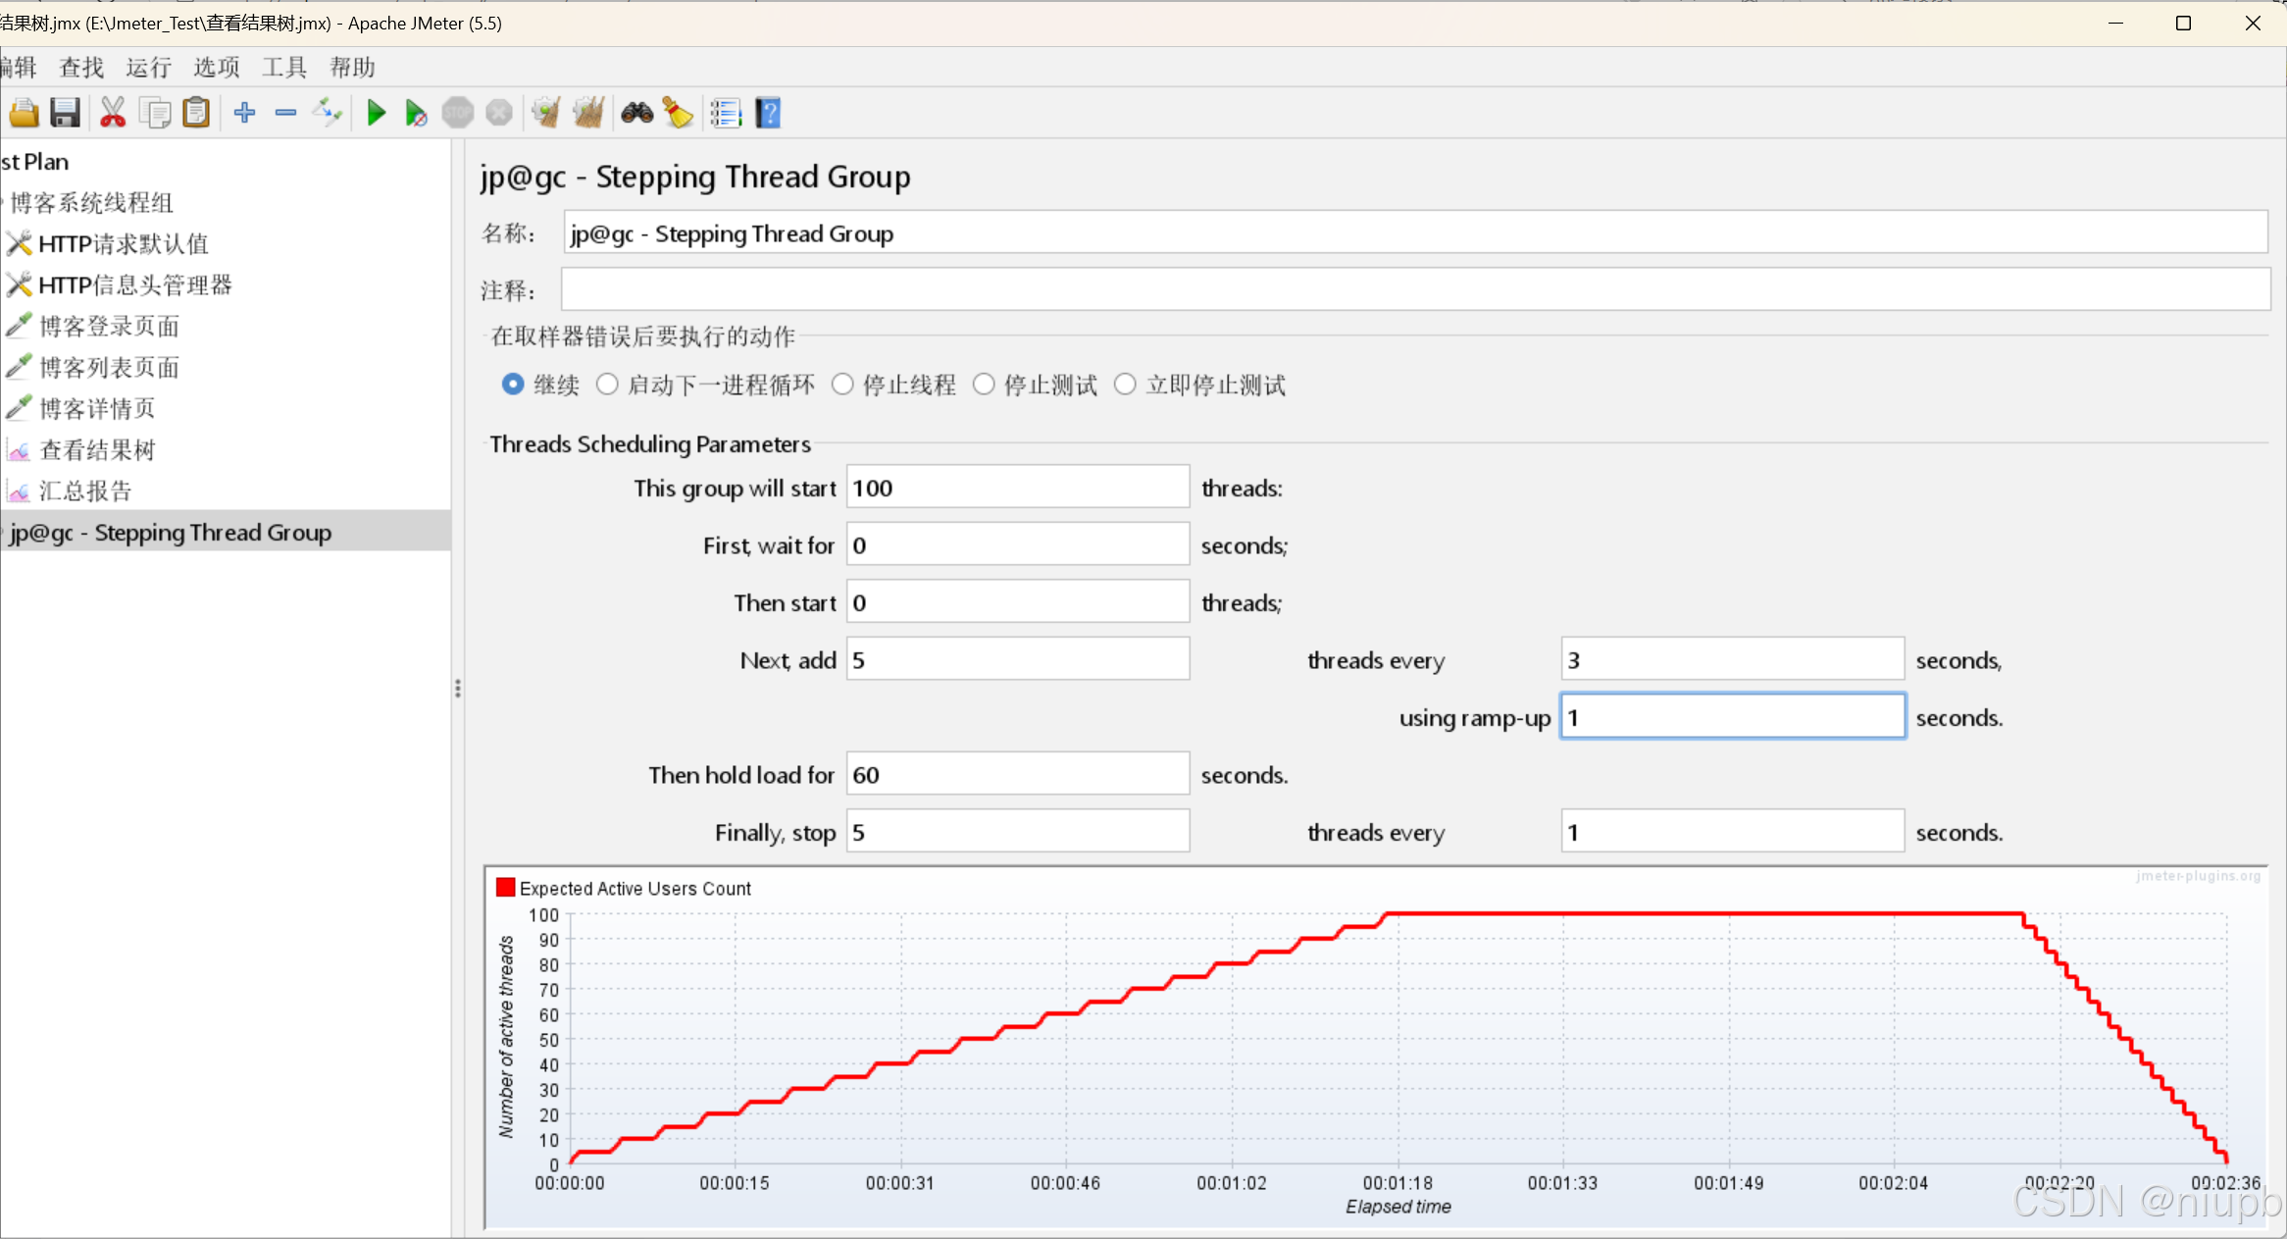Select 查看结果树 in the test tree
This screenshot has height=1239, width=2287.
click(97, 450)
